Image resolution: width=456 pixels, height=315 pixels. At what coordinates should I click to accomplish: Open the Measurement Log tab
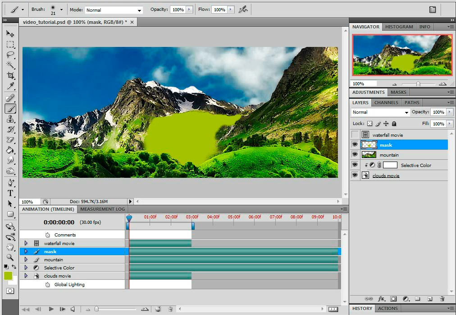pyautogui.click(x=102, y=209)
